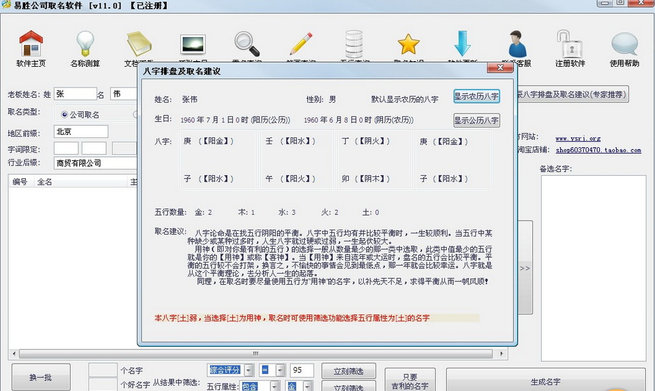Open 使用帮助 speech bubble icon

click(x=624, y=44)
